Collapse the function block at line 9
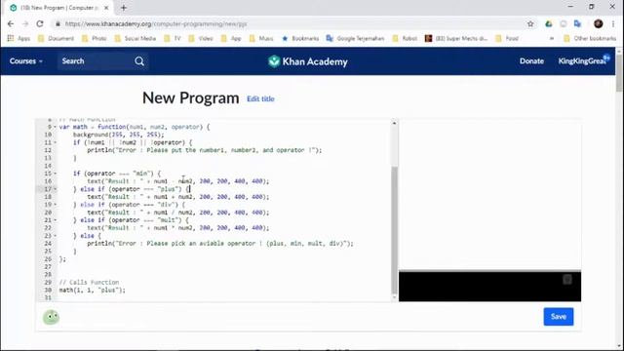The width and height of the screenshot is (624, 351). tap(55, 127)
